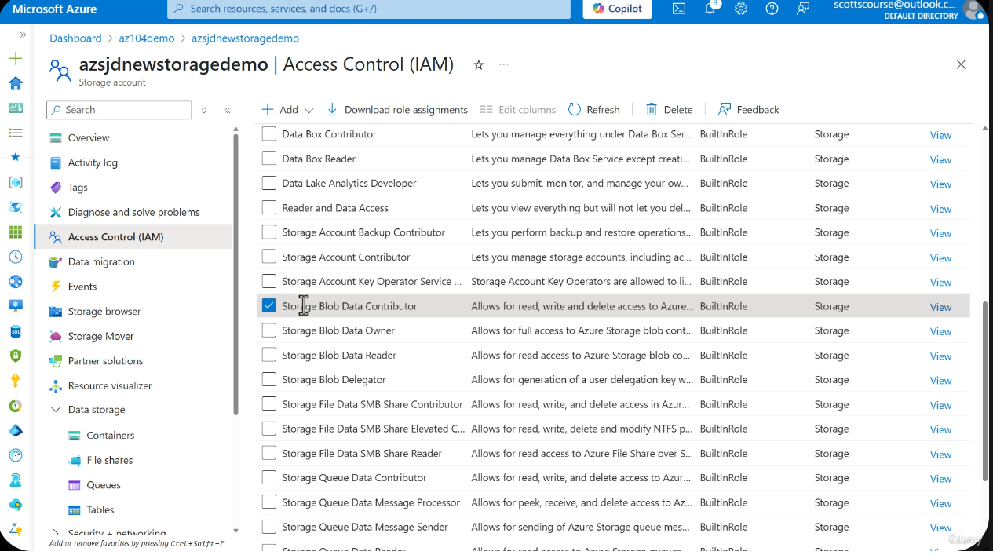Click View for Storage Blob Data Owner
The image size is (993, 555).
pos(940,330)
